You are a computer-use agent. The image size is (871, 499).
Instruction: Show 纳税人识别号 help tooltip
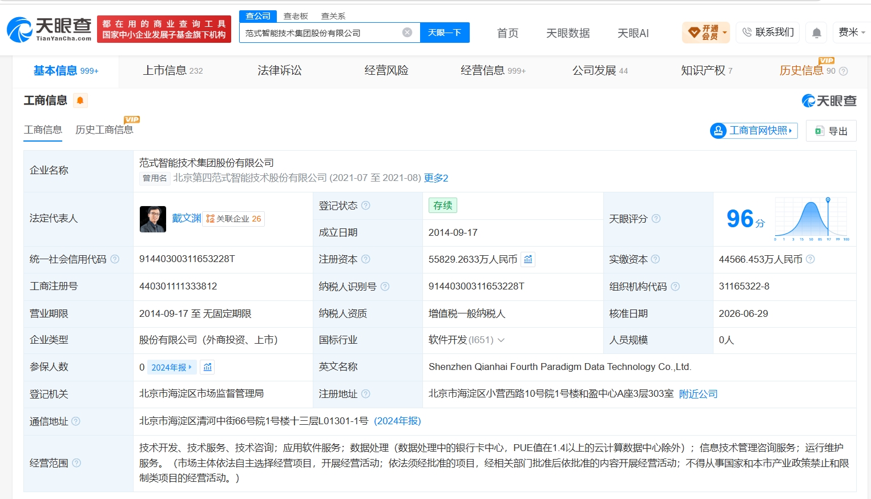point(385,287)
